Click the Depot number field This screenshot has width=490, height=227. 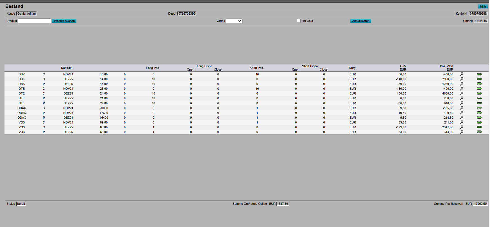tap(187, 14)
